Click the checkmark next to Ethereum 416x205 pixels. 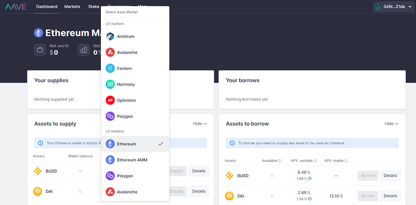pyautogui.click(x=161, y=144)
